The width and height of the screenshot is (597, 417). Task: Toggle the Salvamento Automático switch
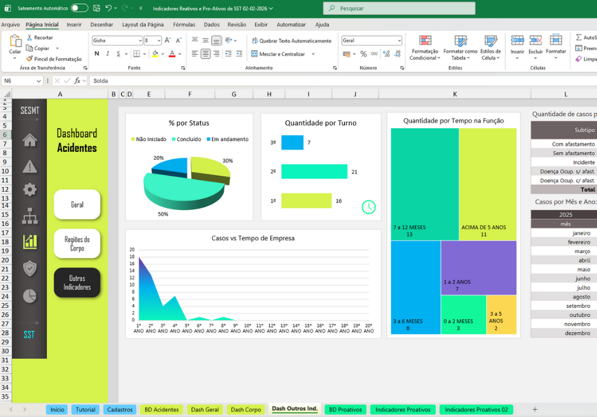(x=79, y=8)
